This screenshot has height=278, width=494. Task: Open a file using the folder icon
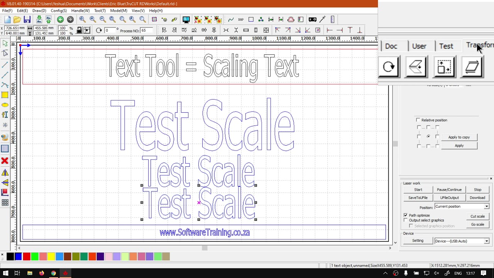(17, 20)
